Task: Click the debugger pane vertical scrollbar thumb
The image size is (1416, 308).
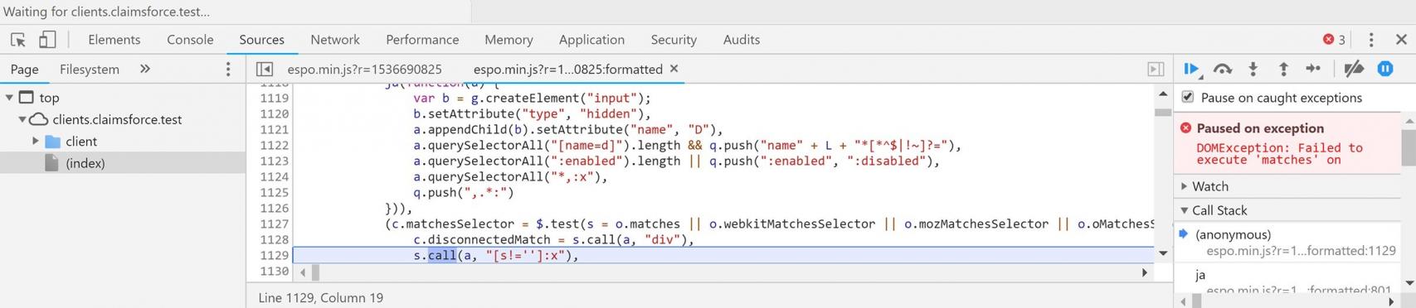Action: [x=1409, y=148]
